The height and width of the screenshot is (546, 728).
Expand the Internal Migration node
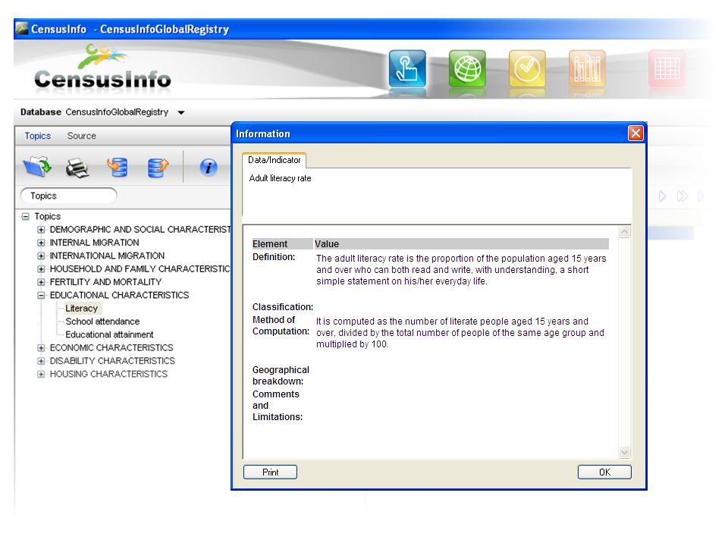(x=41, y=243)
